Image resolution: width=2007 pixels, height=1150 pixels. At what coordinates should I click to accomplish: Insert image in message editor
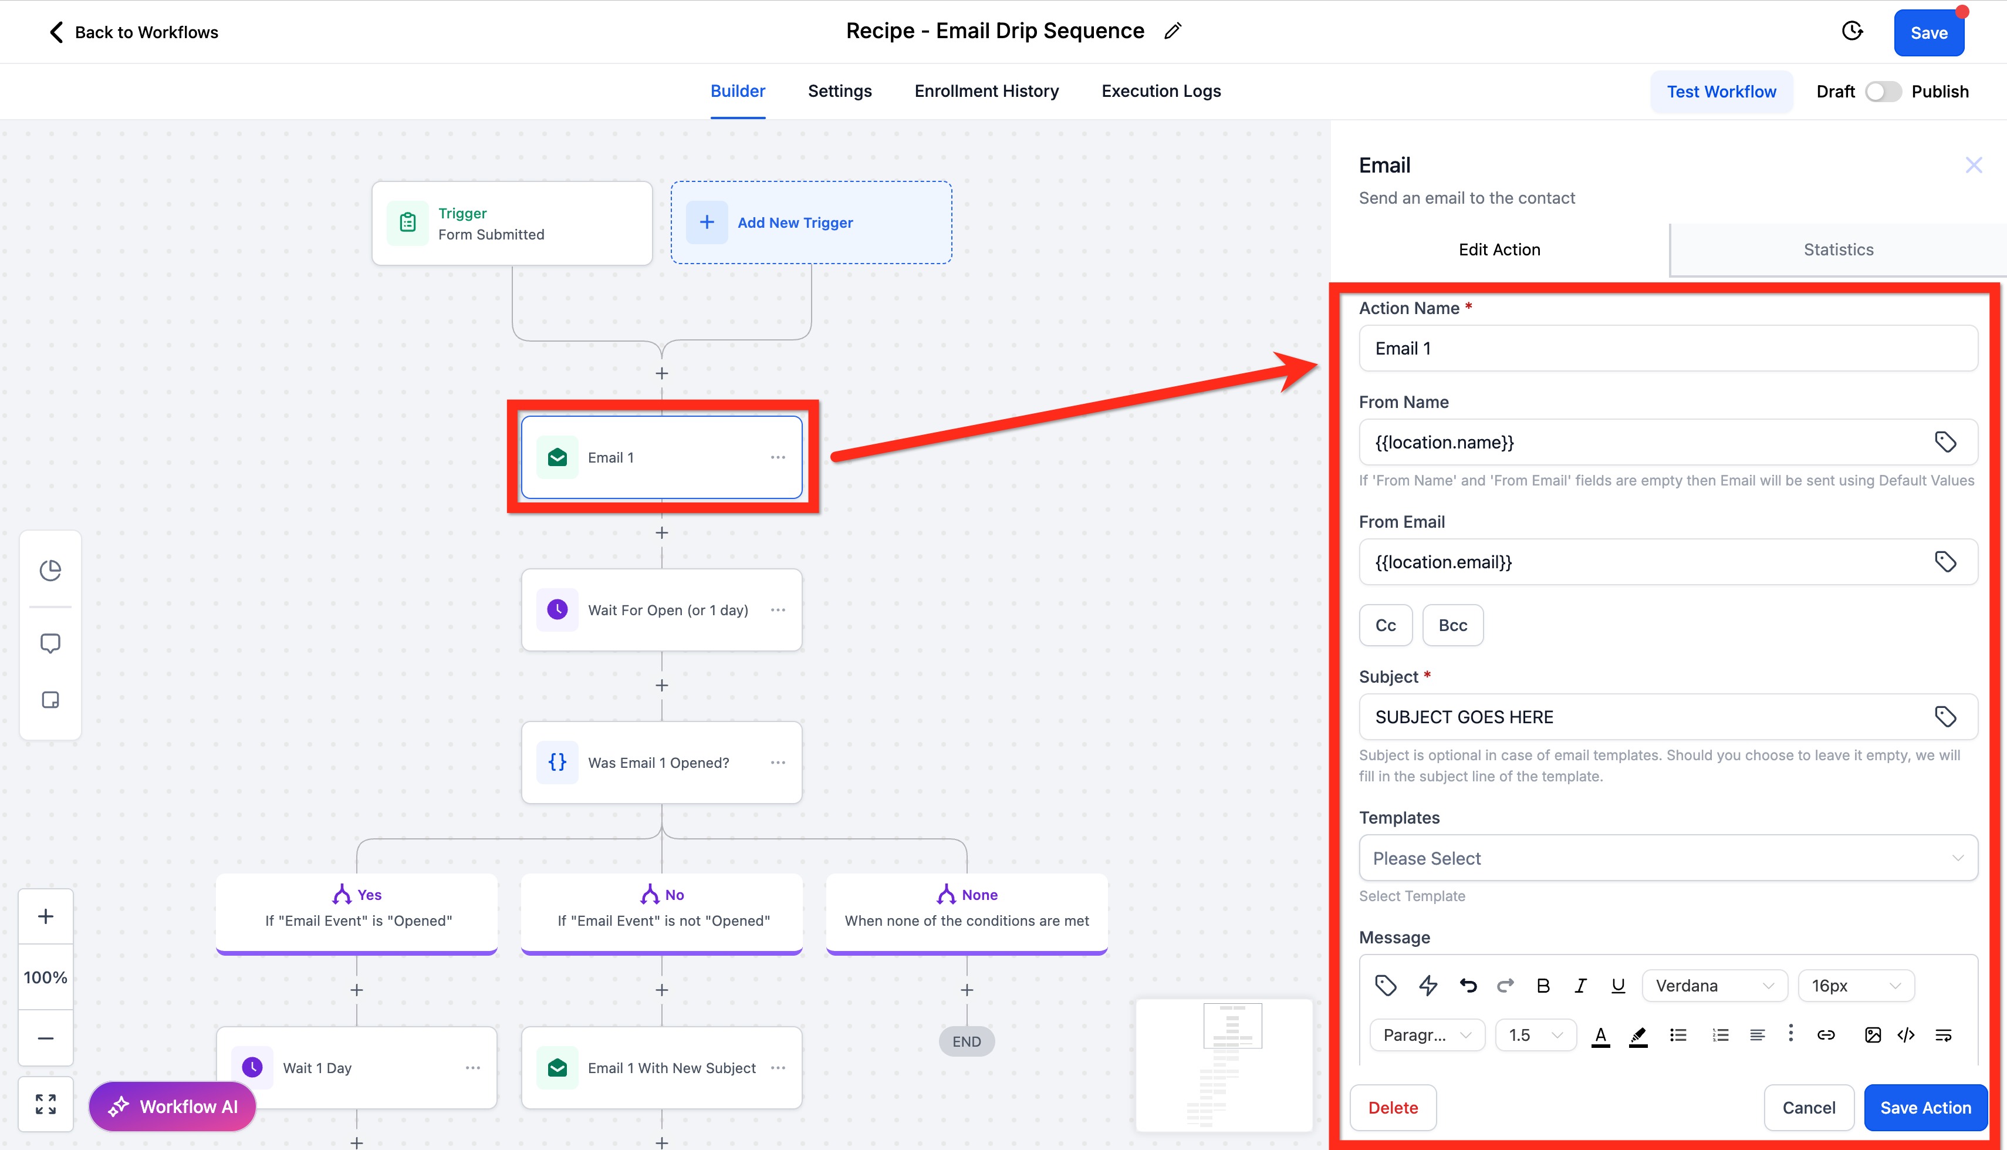click(1872, 1035)
